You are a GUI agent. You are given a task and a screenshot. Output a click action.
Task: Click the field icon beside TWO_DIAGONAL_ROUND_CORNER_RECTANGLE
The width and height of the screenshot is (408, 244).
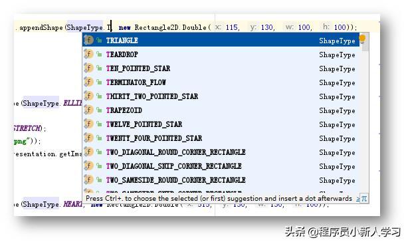(x=89, y=152)
